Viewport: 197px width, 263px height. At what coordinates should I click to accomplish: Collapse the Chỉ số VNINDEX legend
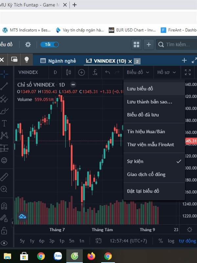(73, 84)
